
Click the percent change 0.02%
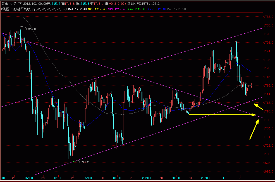point(122,4)
